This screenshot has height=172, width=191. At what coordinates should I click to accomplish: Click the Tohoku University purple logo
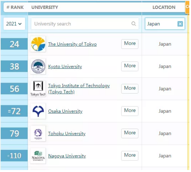pos(38,134)
